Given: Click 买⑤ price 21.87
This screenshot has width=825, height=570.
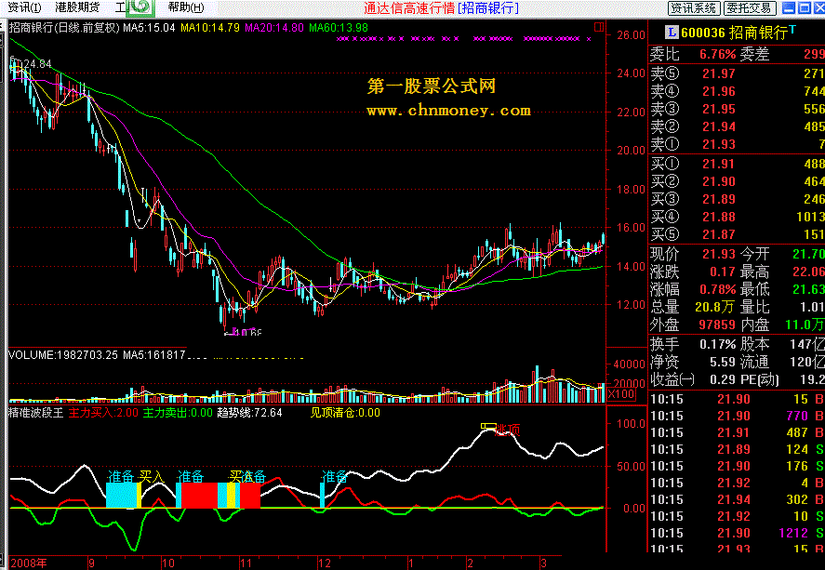Looking at the screenshot, I should tap(718, 234).
